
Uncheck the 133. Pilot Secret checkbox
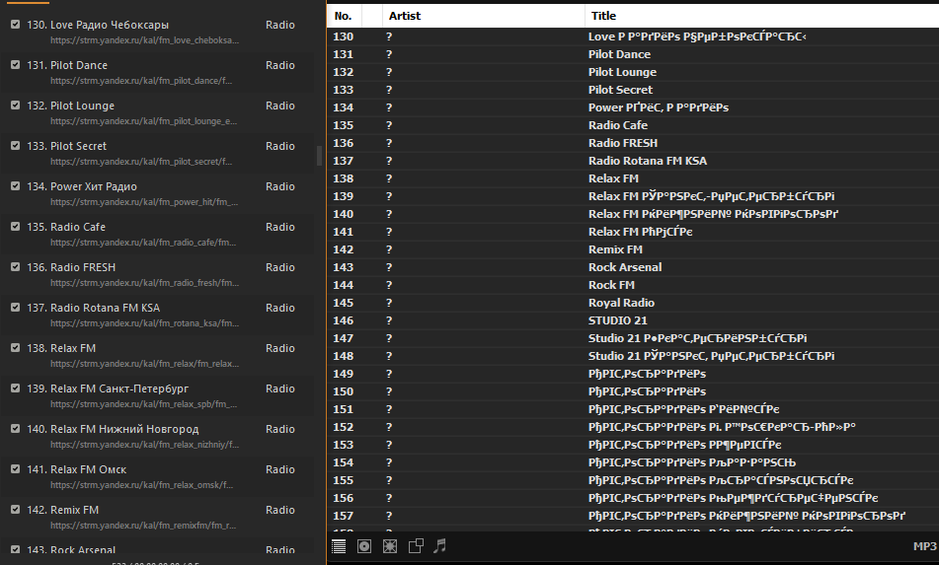click(x=16, y=146)
